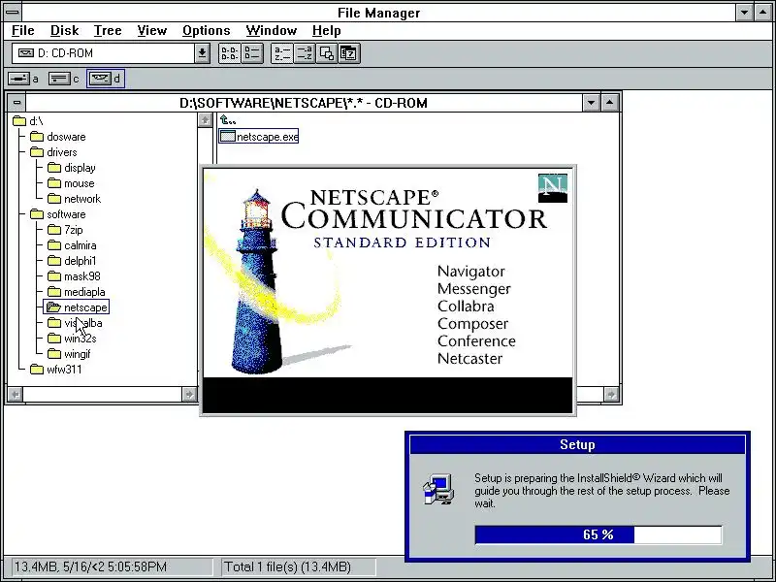Select the netscape.exe file
This screenshot has height=582, width=776.
click(x=259, y=137)
